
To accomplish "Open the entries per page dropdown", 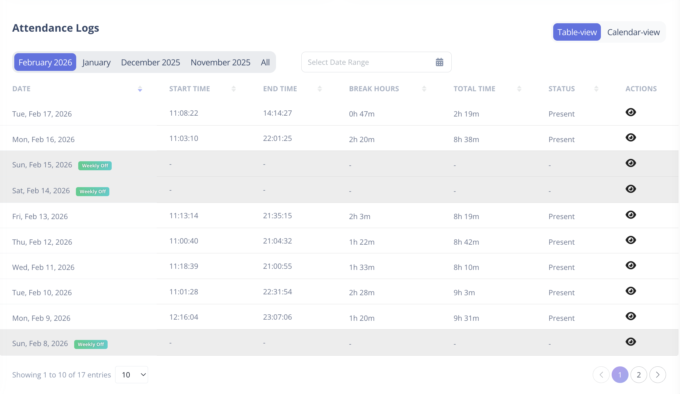I will (132, 375).
